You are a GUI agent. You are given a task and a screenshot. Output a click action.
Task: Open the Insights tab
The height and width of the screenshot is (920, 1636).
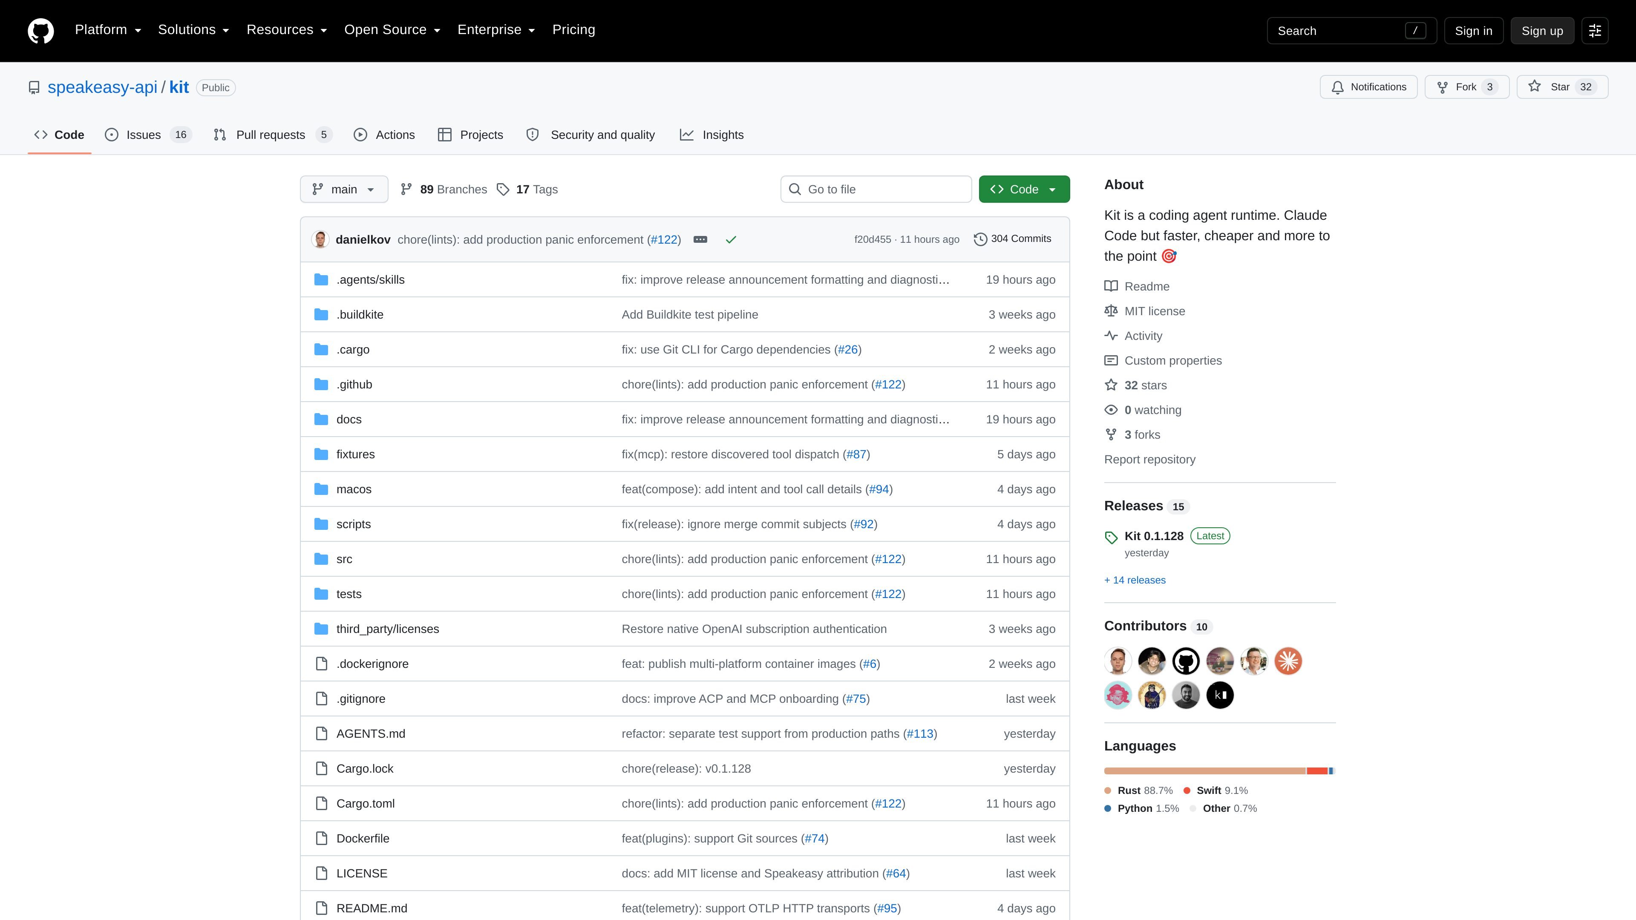711,135
